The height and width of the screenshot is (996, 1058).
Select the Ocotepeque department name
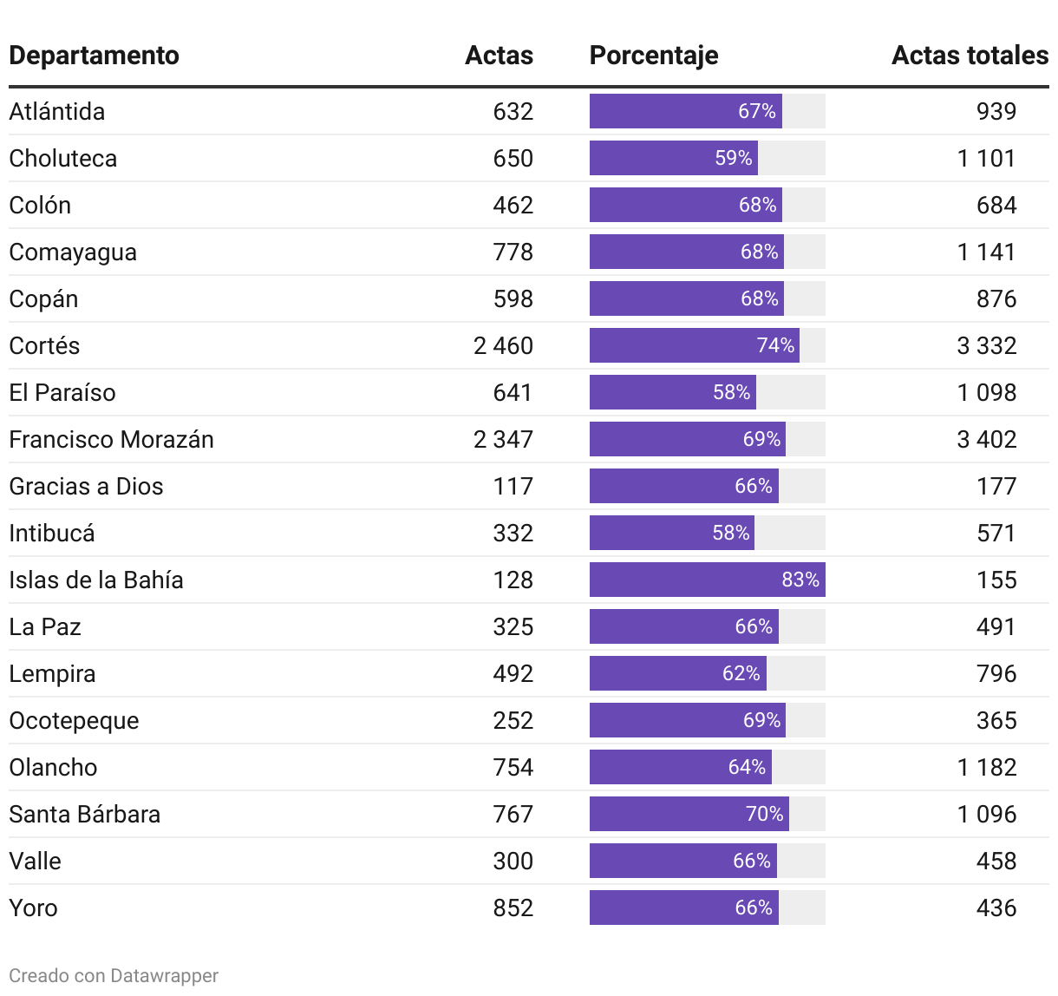tap(74, 720)
